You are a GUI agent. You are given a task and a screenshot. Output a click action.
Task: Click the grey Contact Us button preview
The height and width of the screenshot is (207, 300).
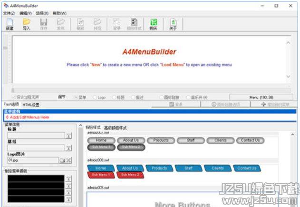point(251,140)
